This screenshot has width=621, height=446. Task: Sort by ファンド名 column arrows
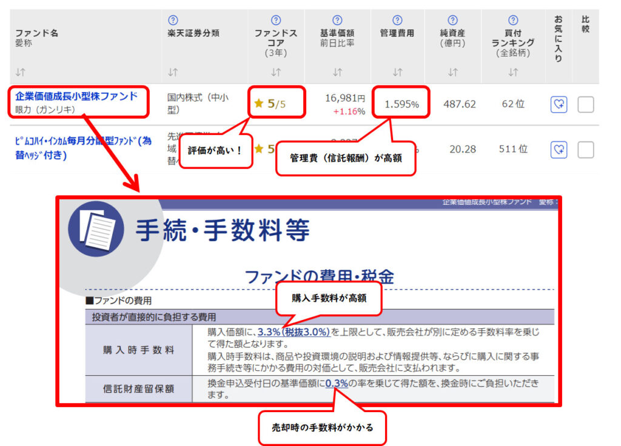click(21, 73)
